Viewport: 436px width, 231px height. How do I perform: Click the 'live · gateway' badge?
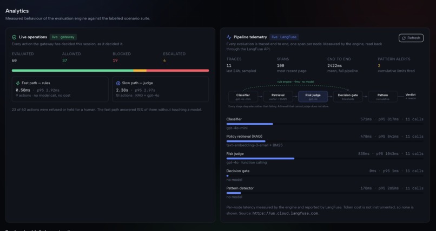[x=63, y=37]
